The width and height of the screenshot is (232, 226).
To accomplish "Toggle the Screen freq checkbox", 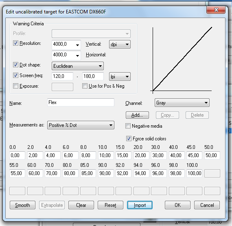I will 15,75.
